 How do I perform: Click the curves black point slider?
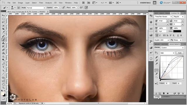click(x=160, y=80)
